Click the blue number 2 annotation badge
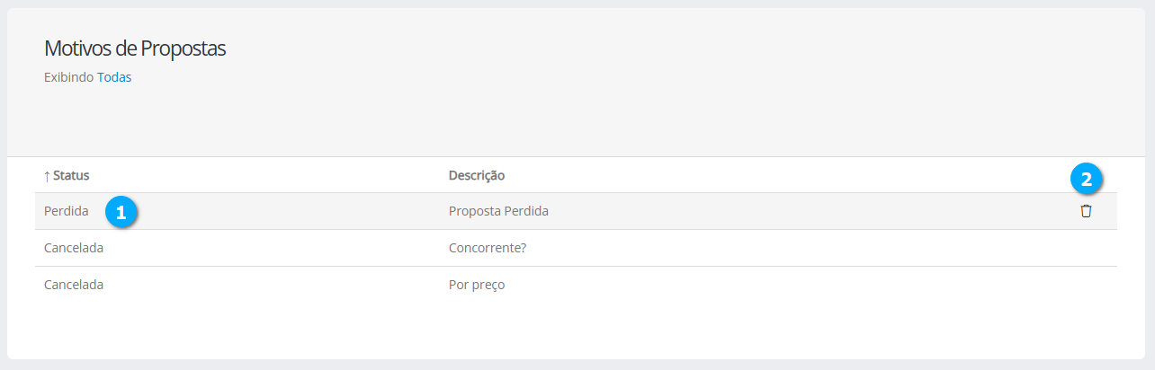 pos(1086,180)
